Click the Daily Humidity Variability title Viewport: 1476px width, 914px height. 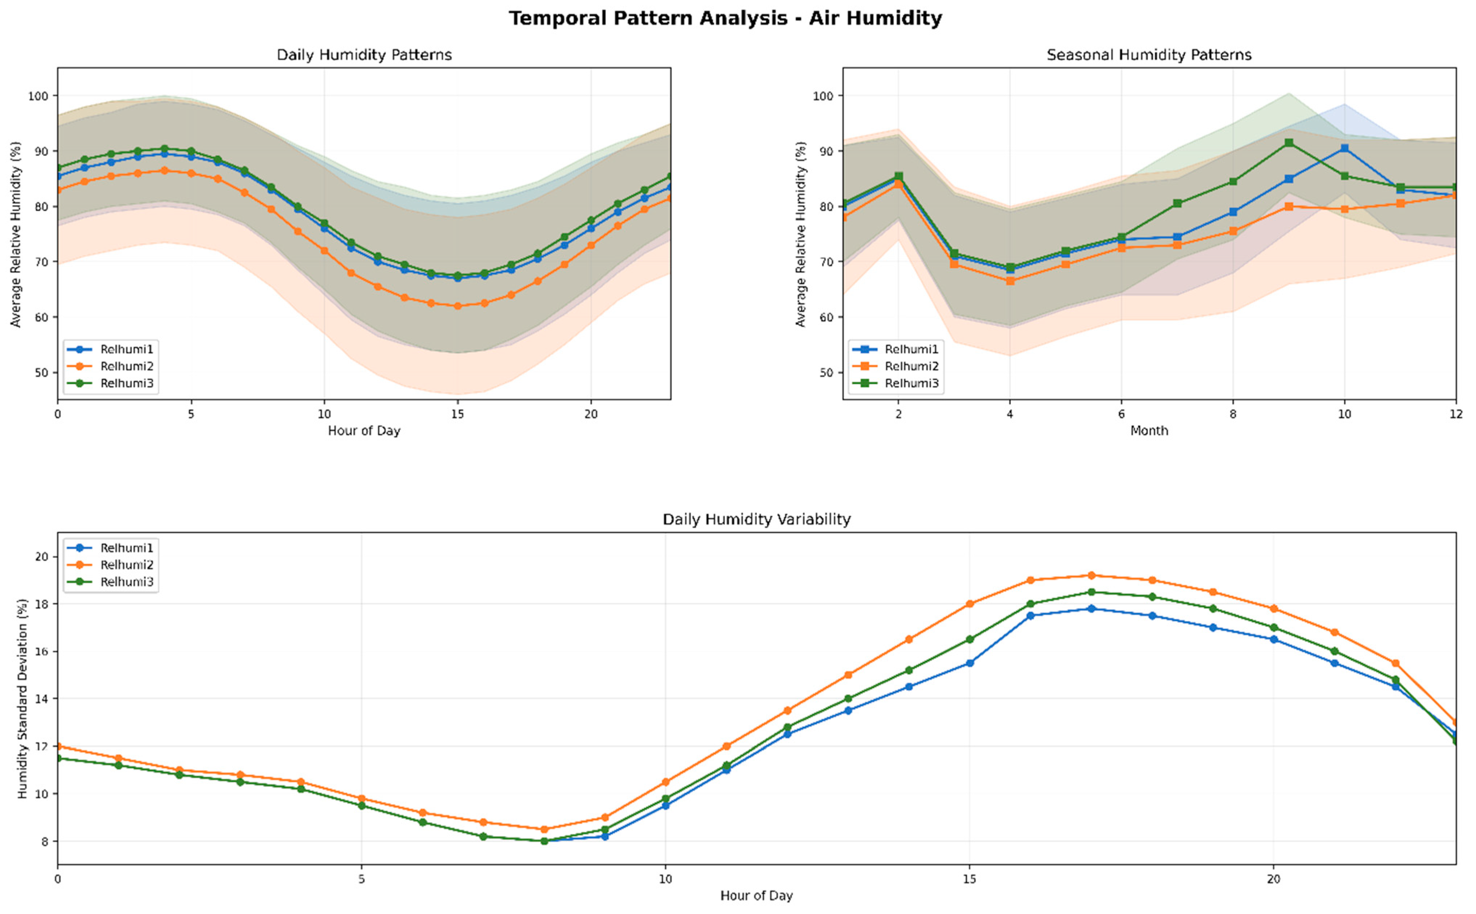coord(756,519)
